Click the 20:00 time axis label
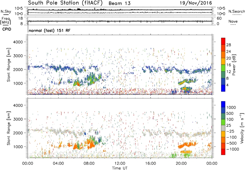 coord(181,164)
